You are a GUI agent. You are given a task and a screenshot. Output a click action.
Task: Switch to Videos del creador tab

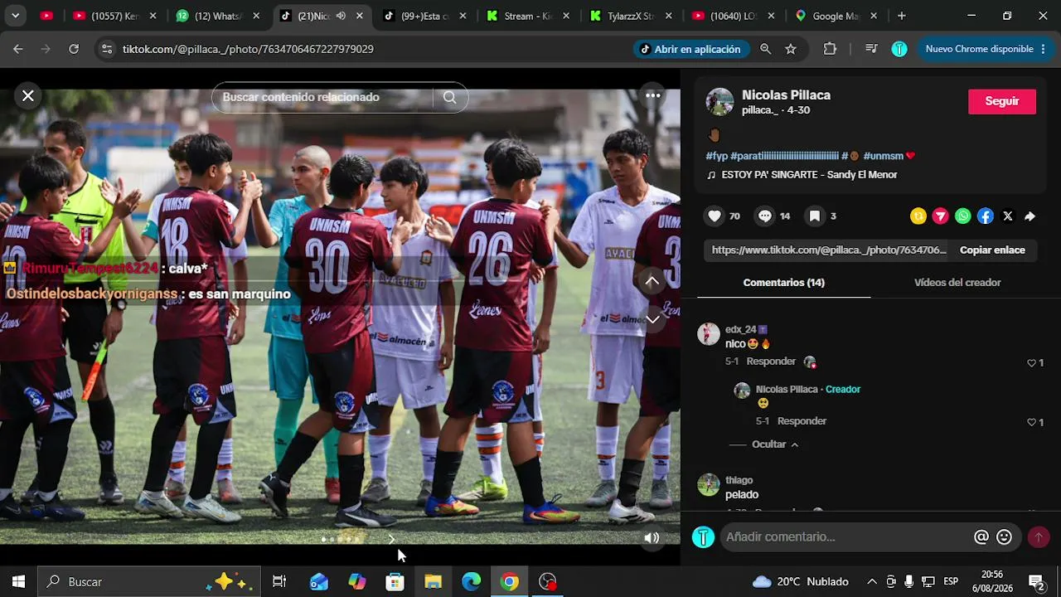[957, 283]
